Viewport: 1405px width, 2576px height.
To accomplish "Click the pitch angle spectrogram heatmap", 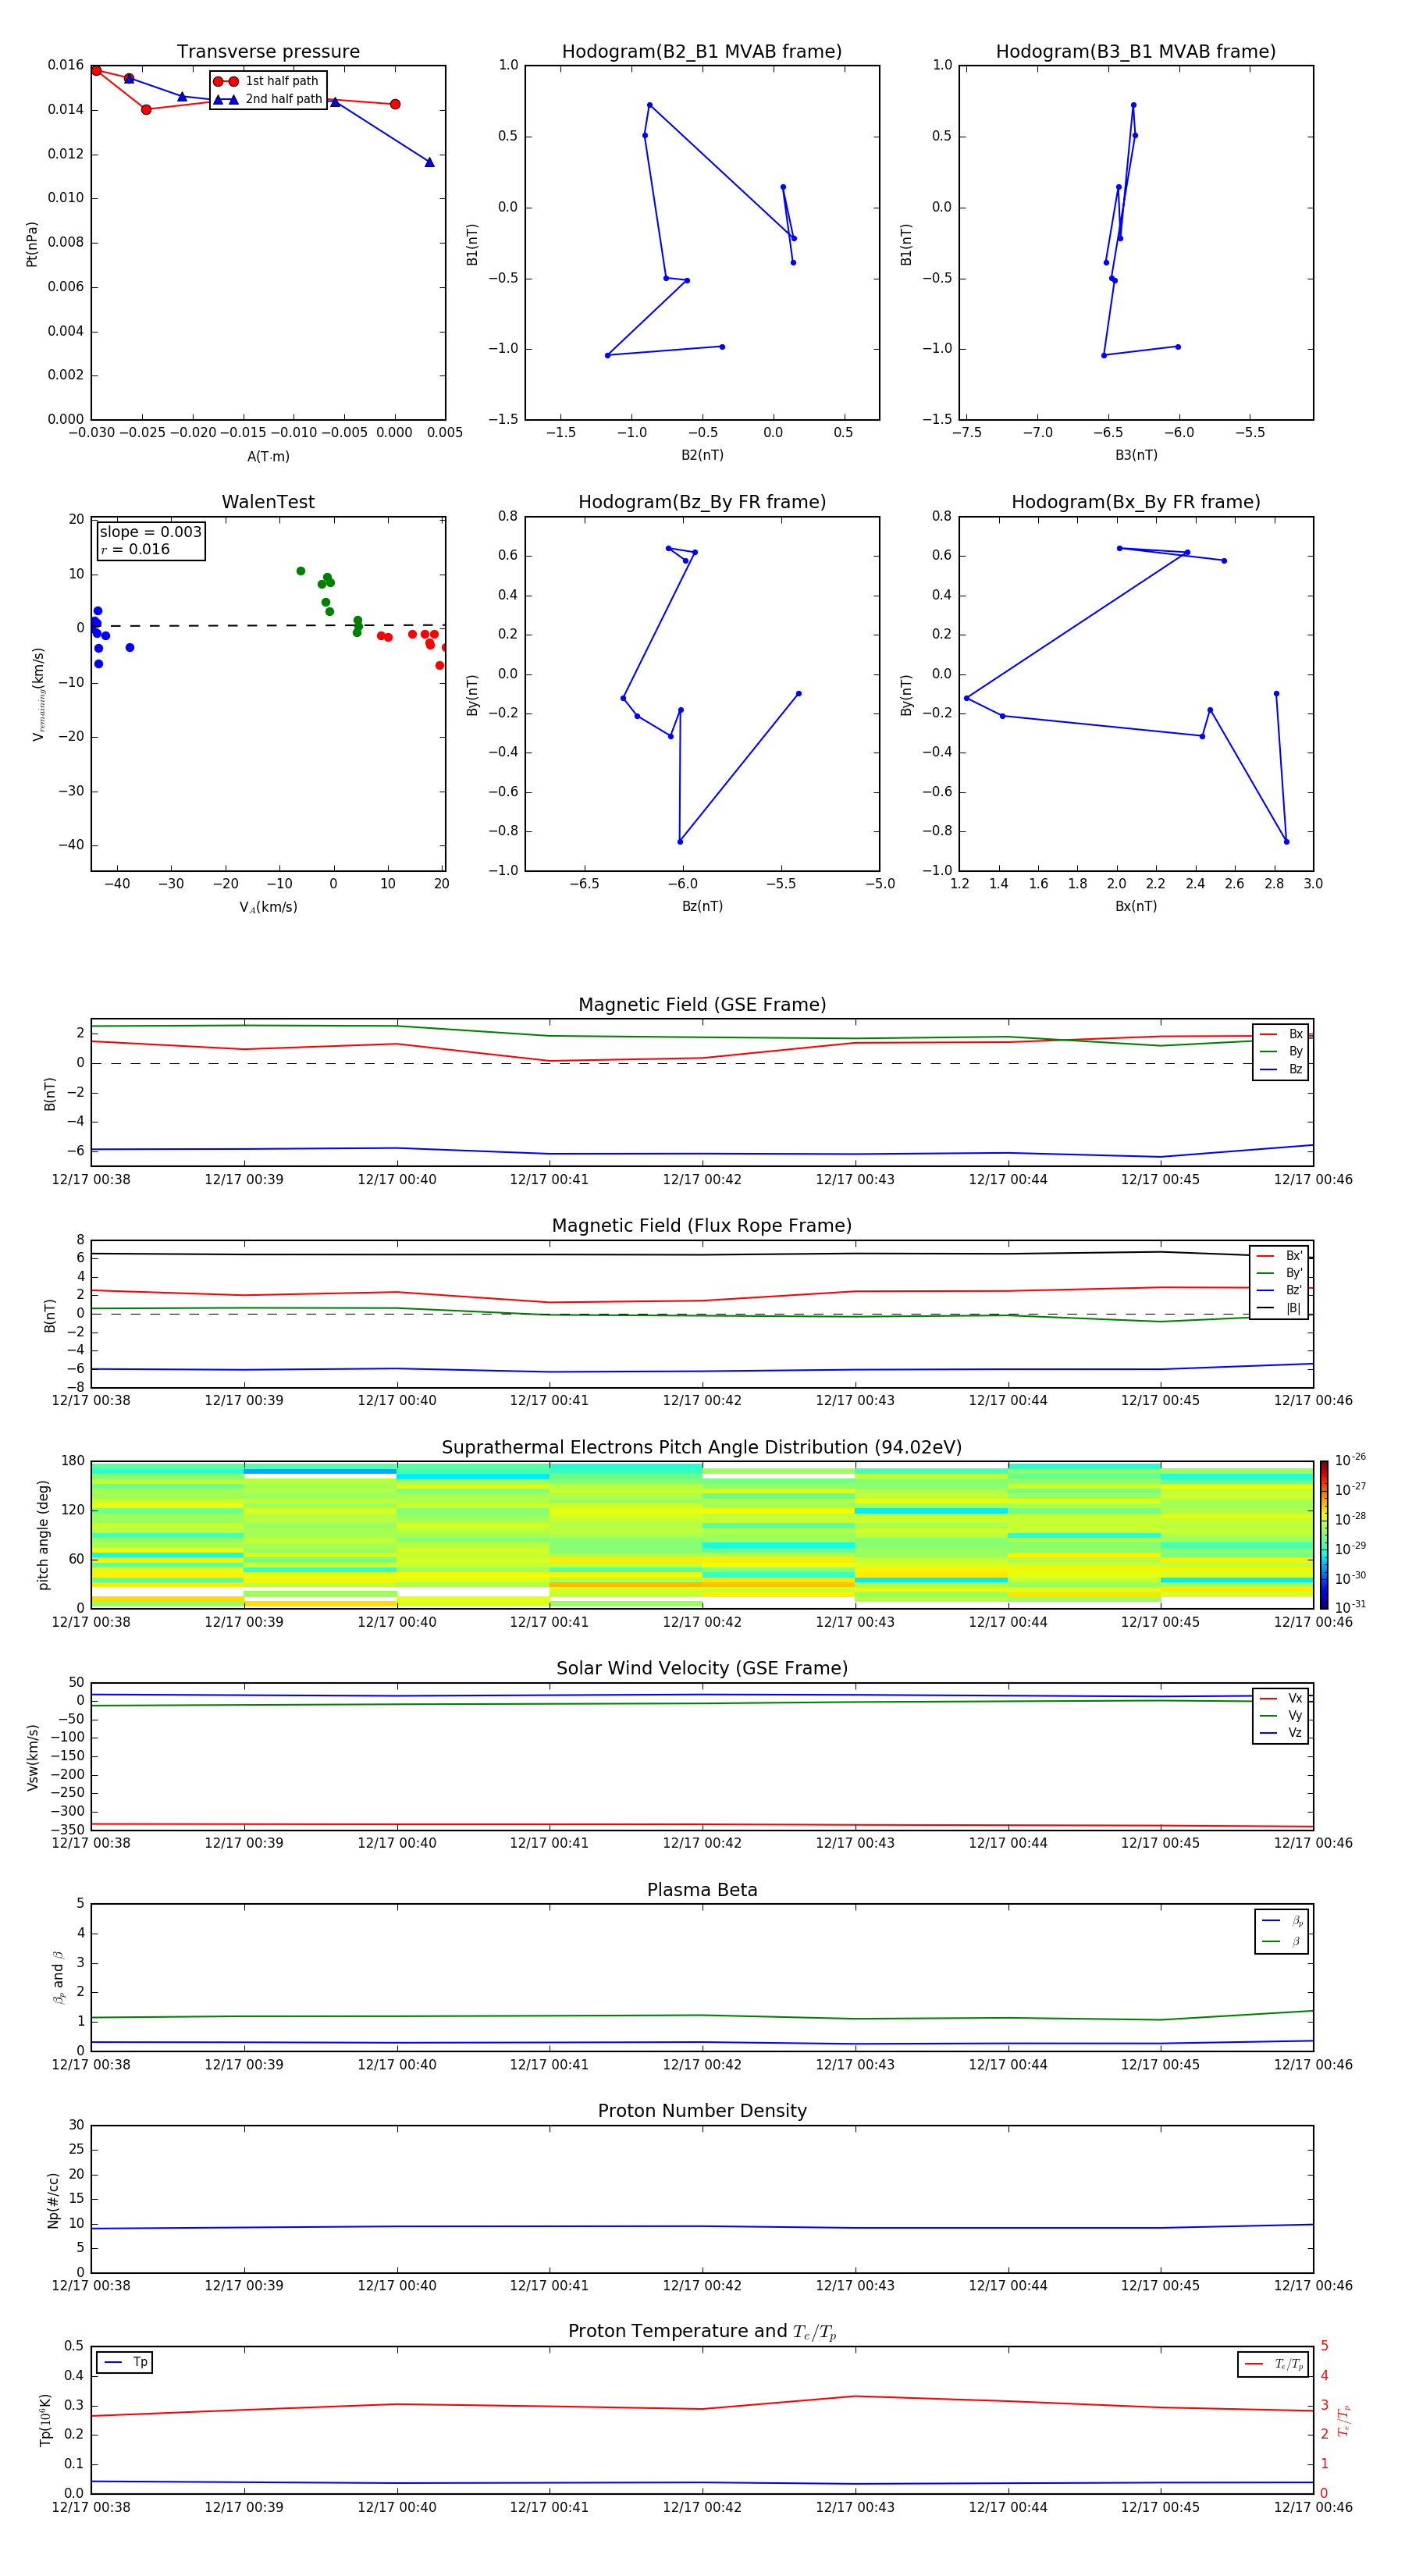I will 702,1534.
